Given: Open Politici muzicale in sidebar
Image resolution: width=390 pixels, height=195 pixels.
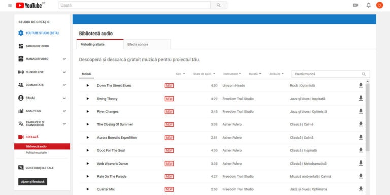Looking at the screenshot, I should pyautogui.click(x=37, y=153).
